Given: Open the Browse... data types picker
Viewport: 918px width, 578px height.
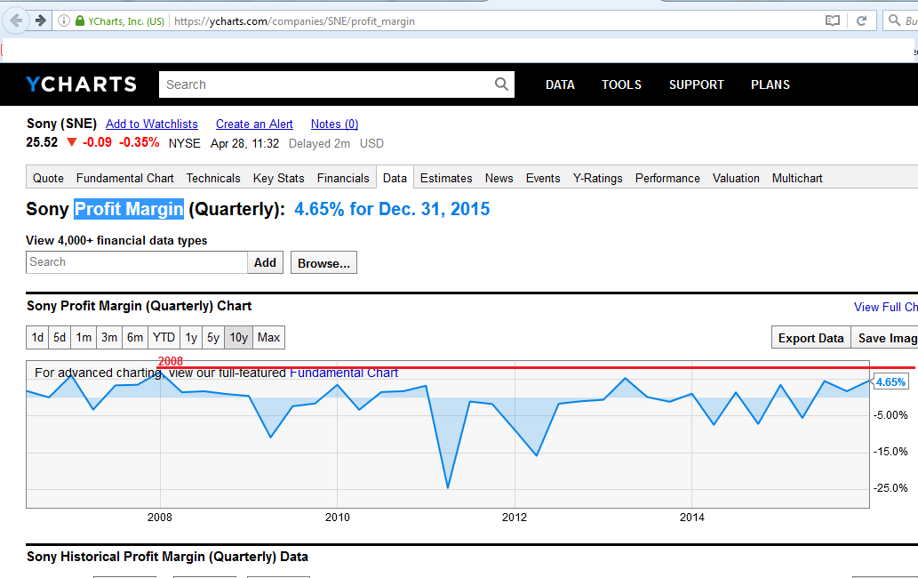Looking at the screenshot, I should pyautogui.click(x=323, y=262).
